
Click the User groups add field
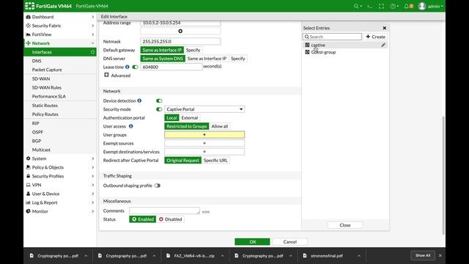(204, 135)
